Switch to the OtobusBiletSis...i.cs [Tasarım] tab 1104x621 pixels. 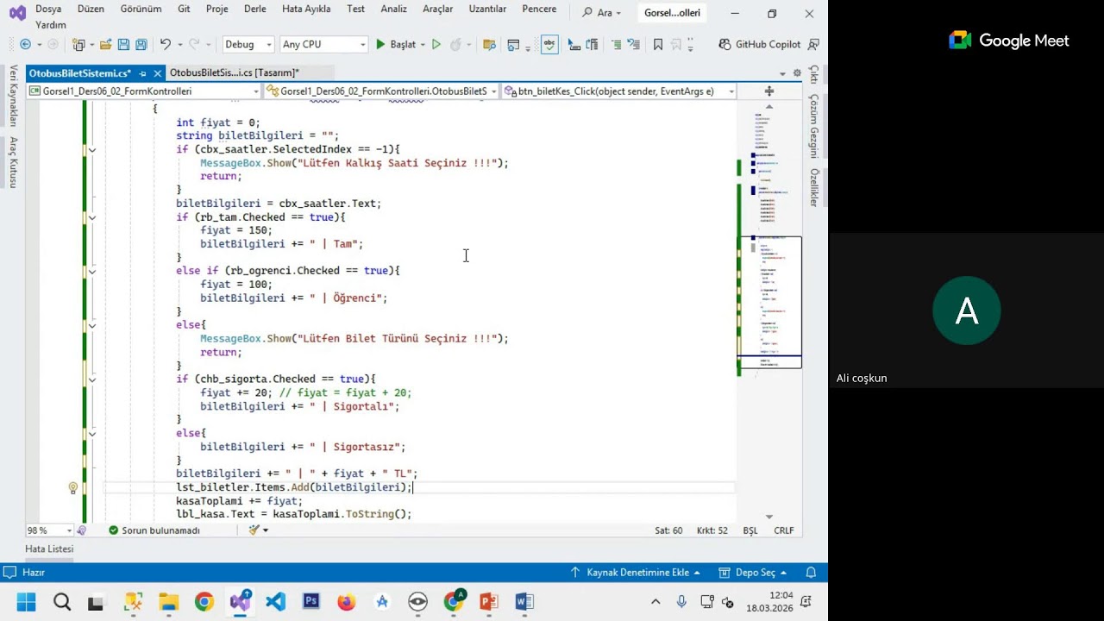click(235, 73)
